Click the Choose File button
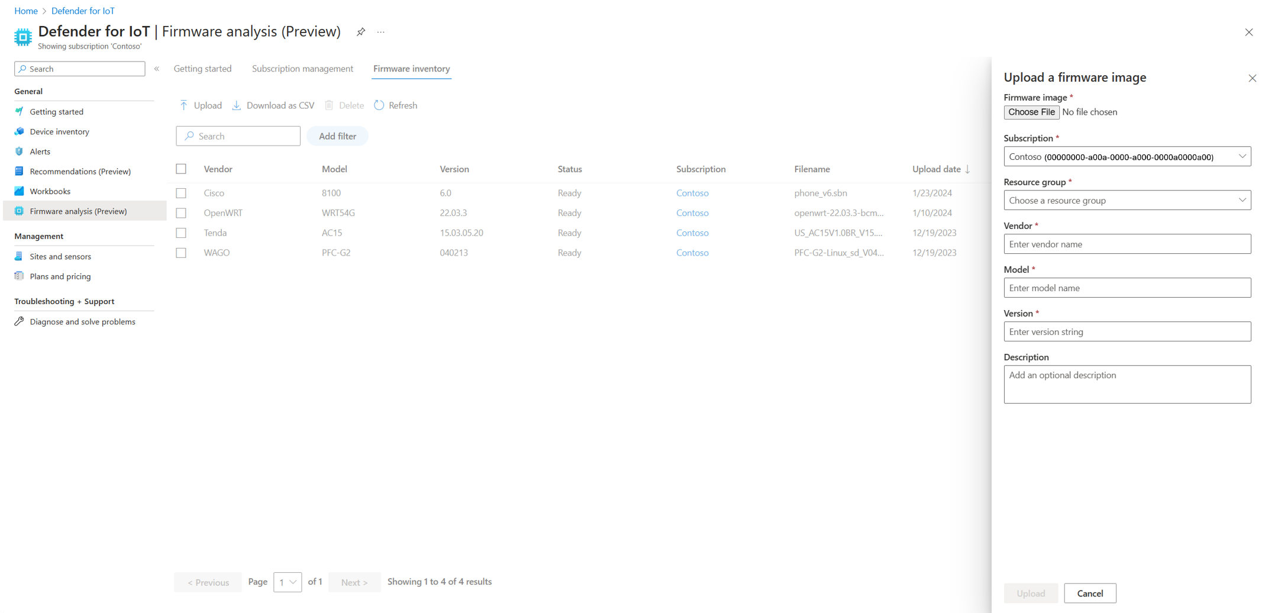This screenshot has height=613, width=1265. click(x=1031, y=112)
